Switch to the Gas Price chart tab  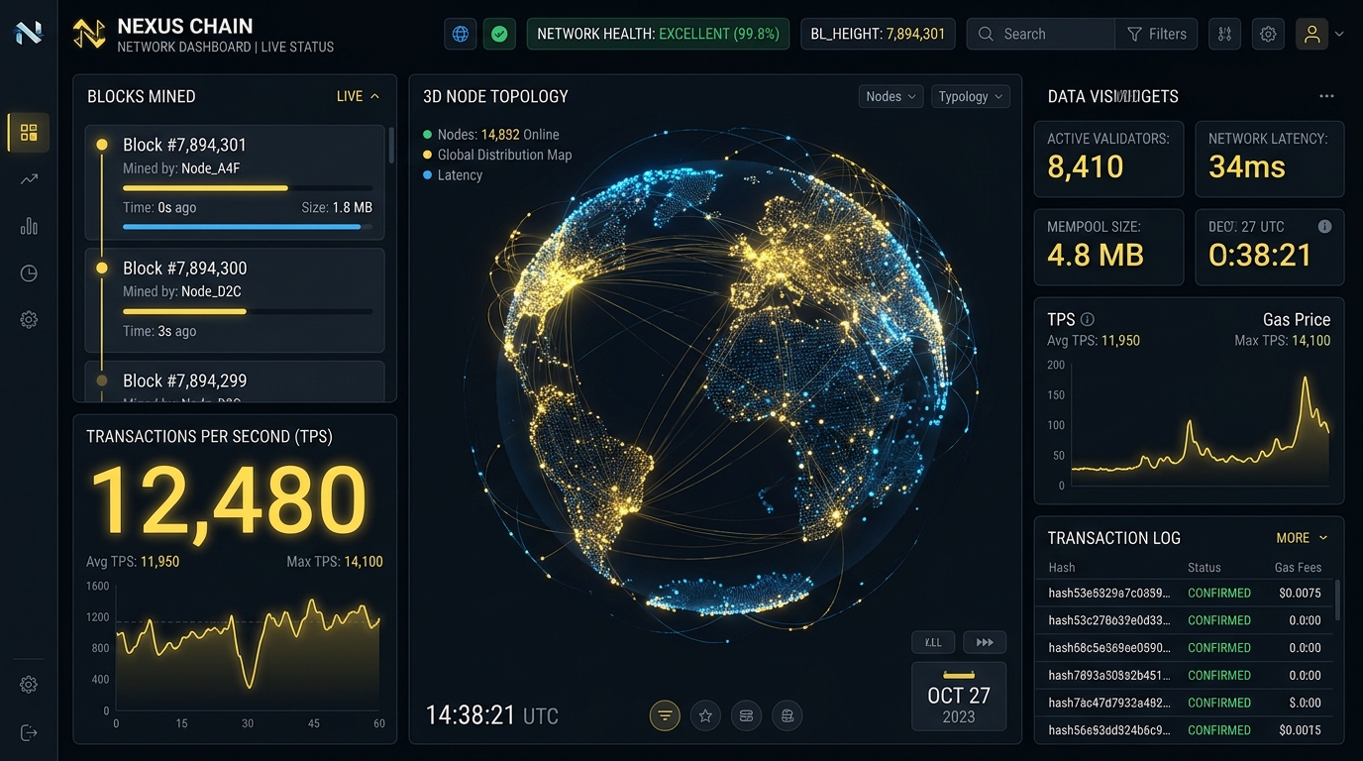point(1297,319)
